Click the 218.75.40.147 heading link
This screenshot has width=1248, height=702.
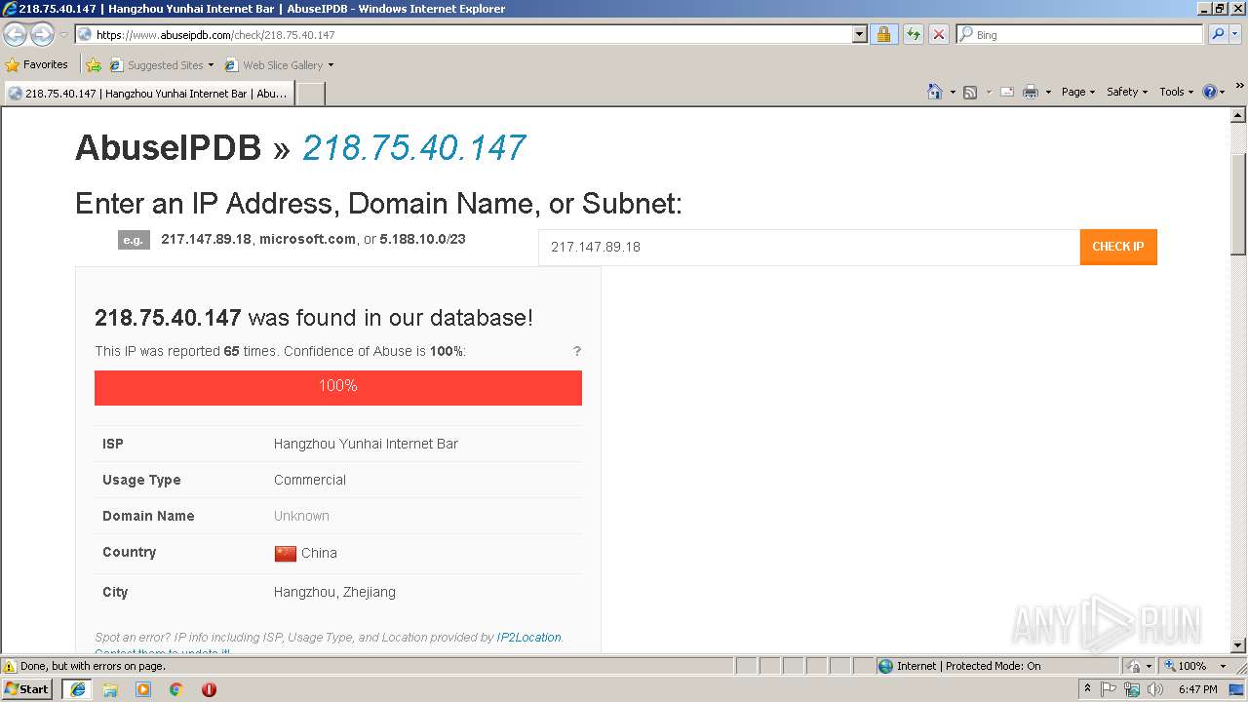click(x=413, y=147)
